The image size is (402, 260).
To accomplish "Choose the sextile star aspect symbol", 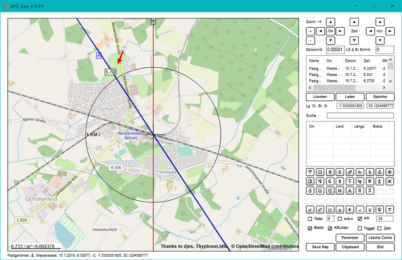I will tap(350, 210).
